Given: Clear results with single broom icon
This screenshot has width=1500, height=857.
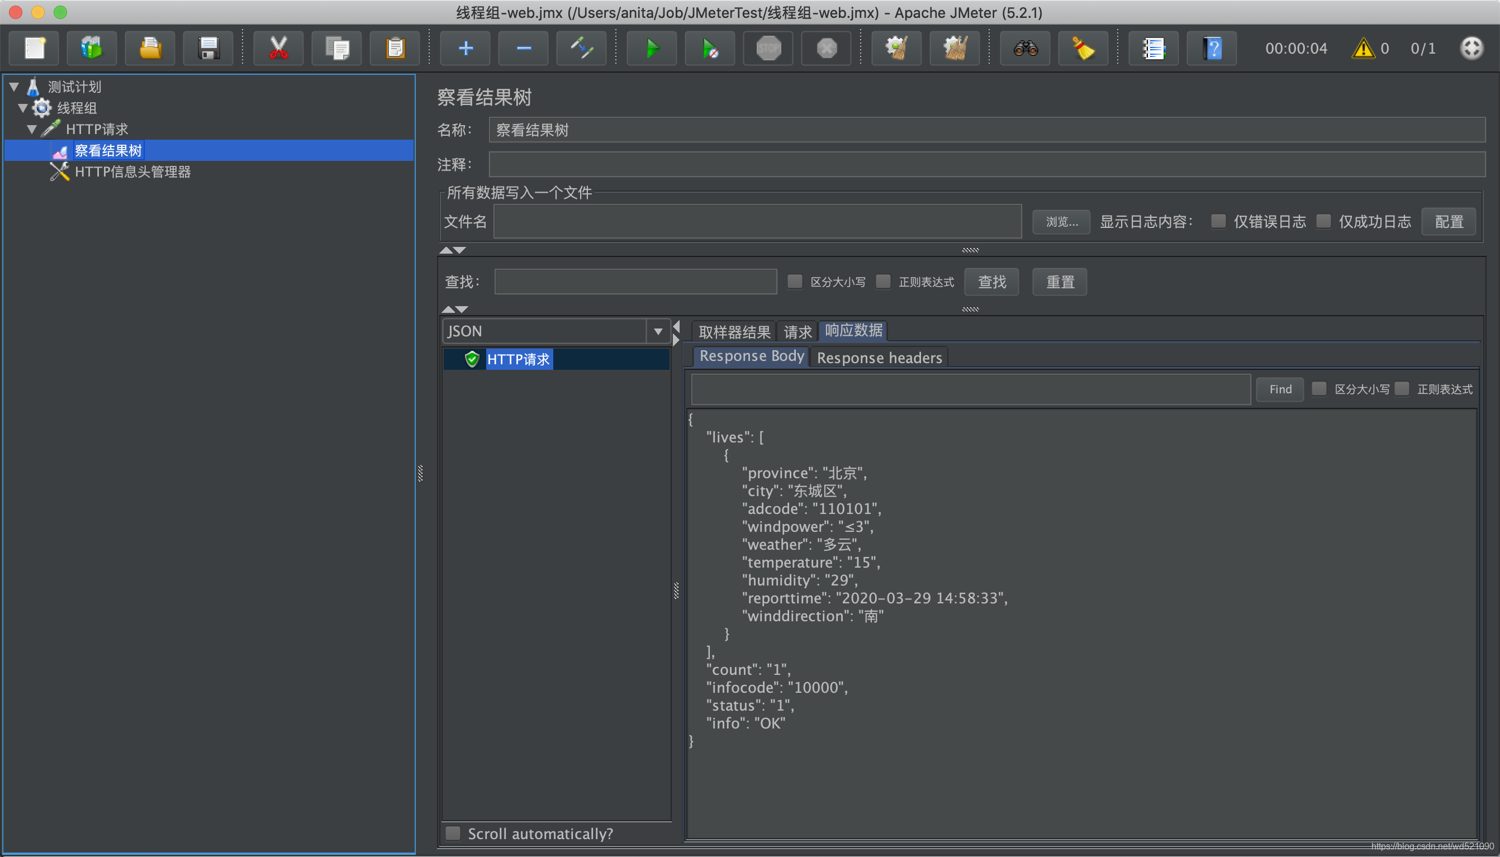Looking at the screenshot, I should [x=896, y=48].
